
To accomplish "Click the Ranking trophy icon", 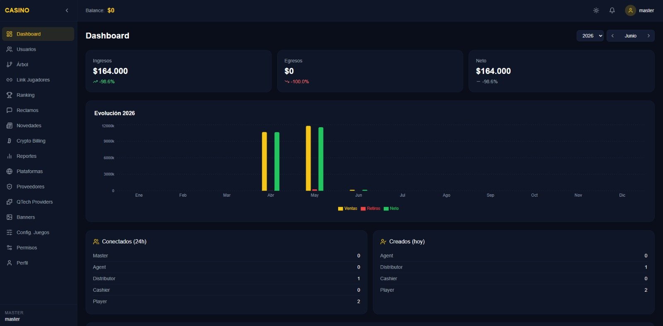I will (10, 95).
